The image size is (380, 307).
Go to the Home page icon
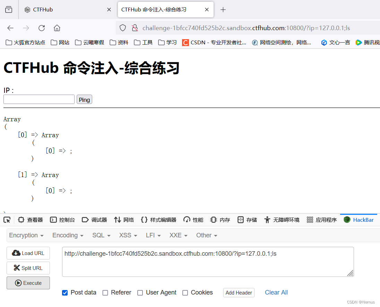pyautogui.click(x=57, y=28)
